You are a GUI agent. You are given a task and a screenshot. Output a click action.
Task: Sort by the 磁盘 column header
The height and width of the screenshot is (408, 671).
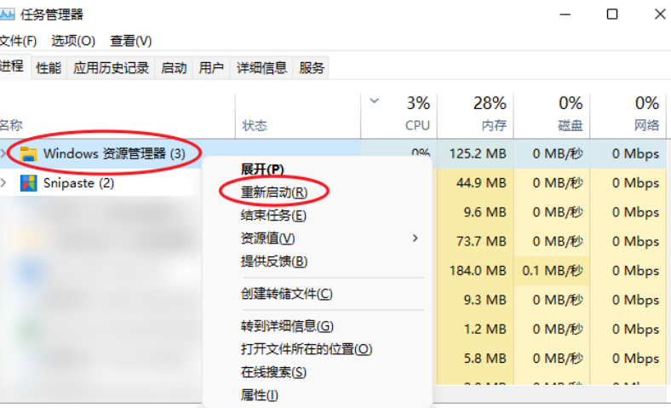(x=571, y=125)
